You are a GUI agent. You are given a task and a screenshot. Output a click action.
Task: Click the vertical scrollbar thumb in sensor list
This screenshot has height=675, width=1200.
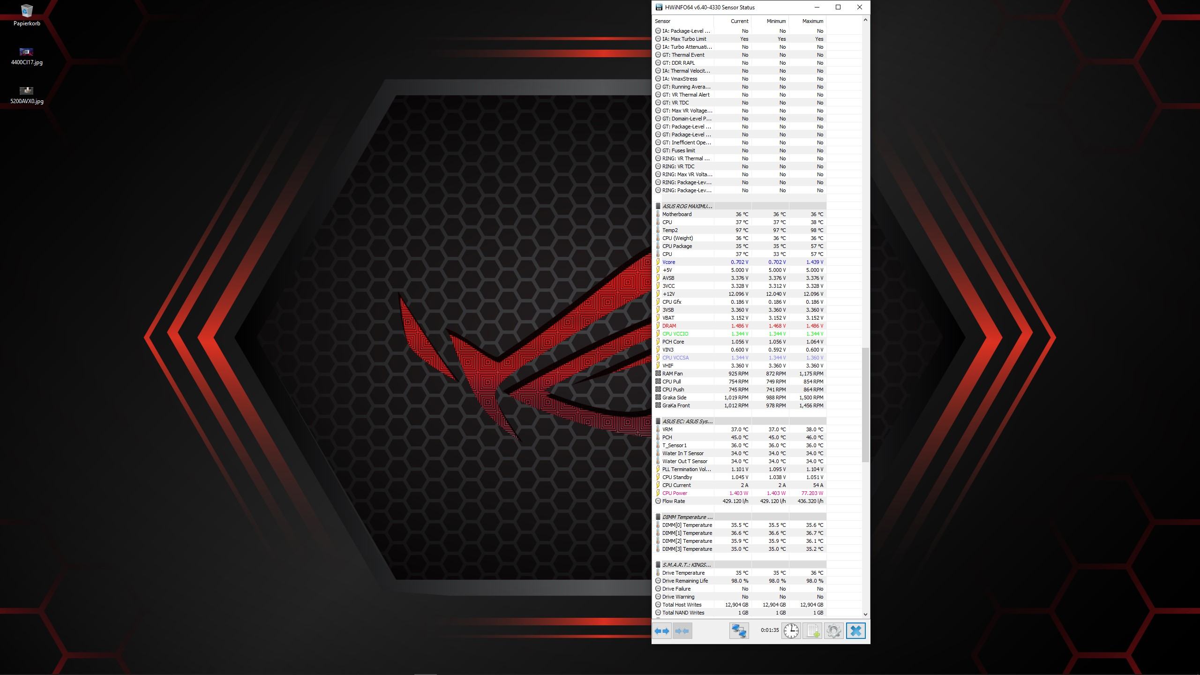(x=865, y=405)
